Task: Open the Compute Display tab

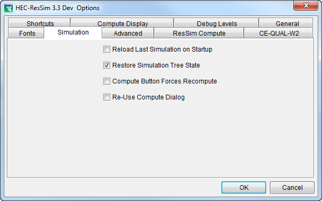Action: (x=122, y=23)
